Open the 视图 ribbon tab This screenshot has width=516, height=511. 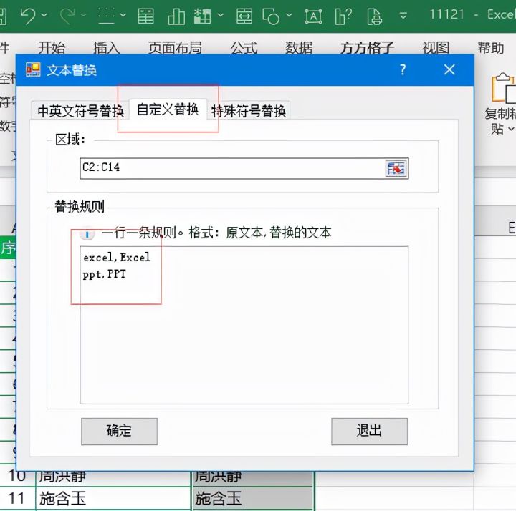pos(436,48)
